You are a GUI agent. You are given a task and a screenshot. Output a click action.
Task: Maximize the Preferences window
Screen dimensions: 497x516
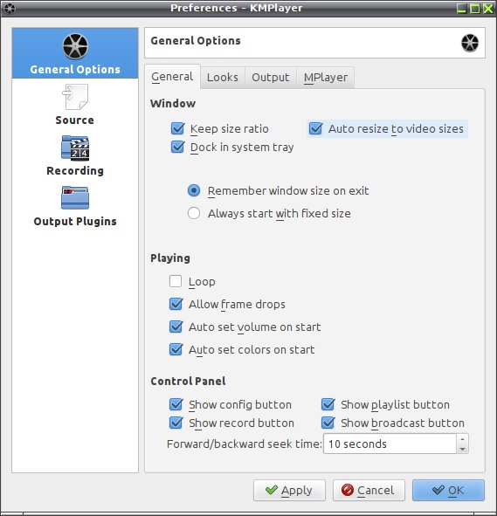click(475, 8)
